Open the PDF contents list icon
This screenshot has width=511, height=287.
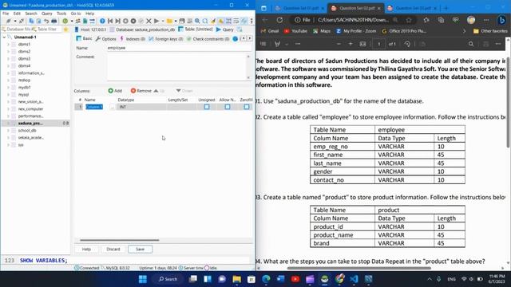263,44
